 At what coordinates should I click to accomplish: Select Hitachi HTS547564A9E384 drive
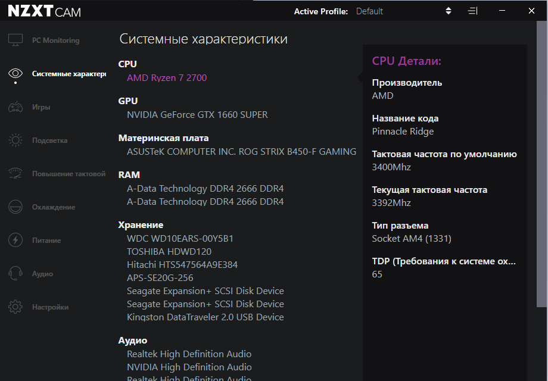[182, 265]
